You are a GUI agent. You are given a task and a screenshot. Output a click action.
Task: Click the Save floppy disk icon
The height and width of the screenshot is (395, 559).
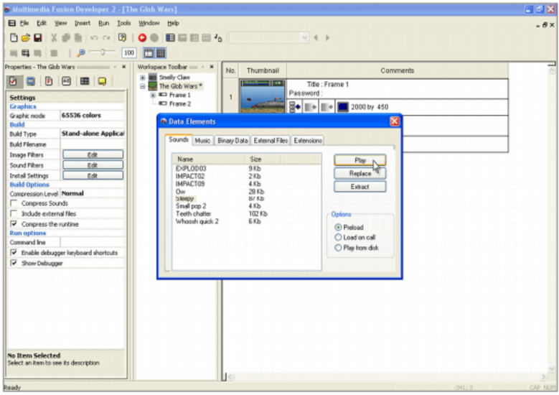coord(37,38)
